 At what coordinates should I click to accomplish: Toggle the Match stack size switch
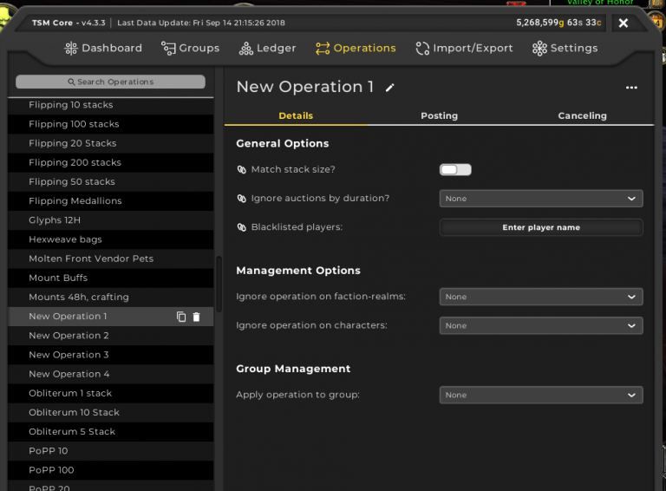455,170
